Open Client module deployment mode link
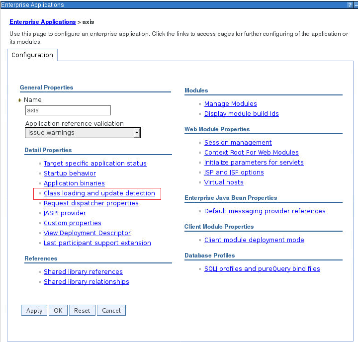The width and height of the screenshot is (358, 342). [254, 240]
